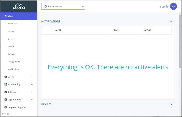The image size is (182, 117).
Task: Click the vertical scrollbar thumb
Action: [180, 41]
